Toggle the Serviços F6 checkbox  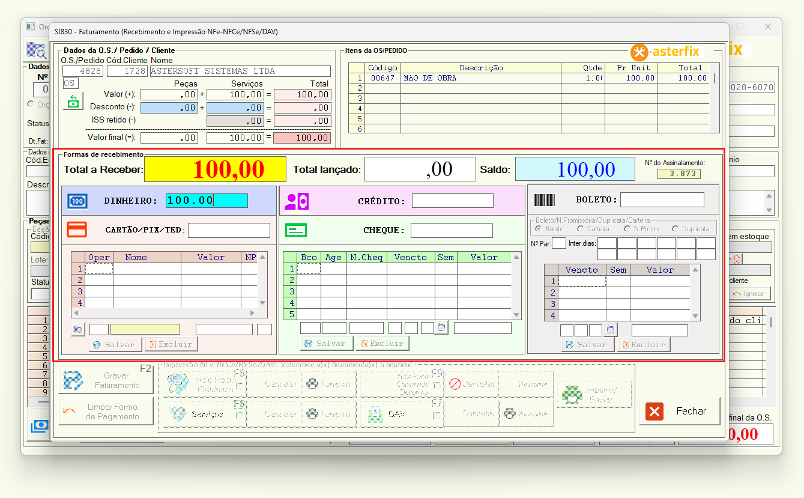click(240, 416)
